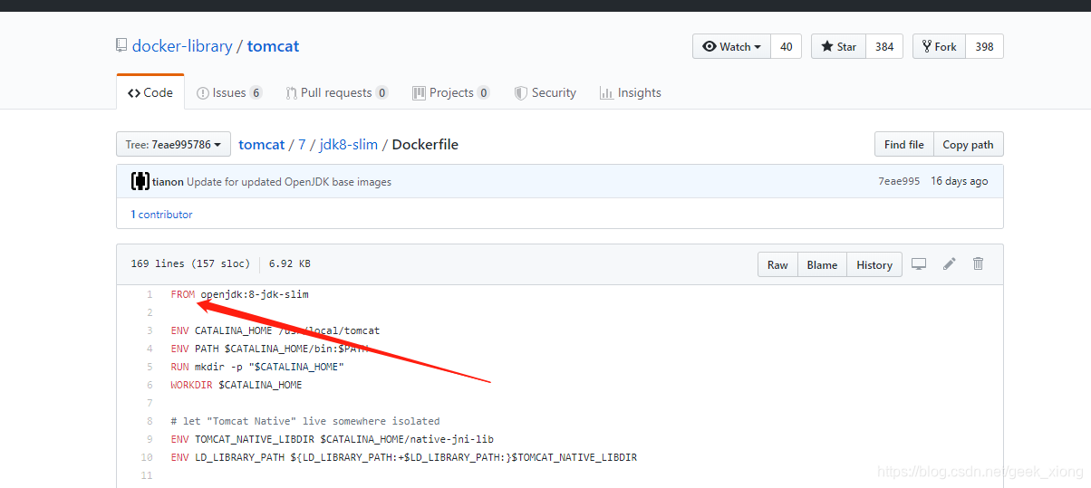Click the 6.92 KB file size
This screenshot has height=488, width=1091.
290,264
